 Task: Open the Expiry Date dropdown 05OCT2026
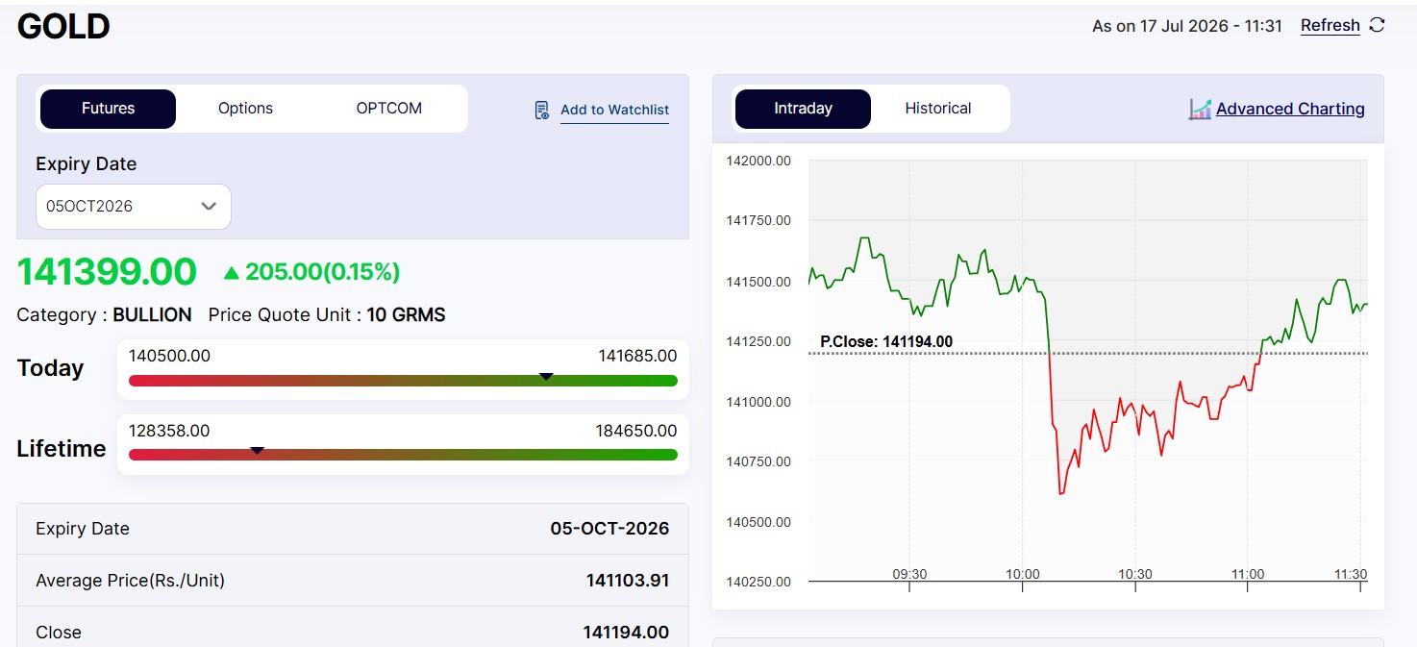134,207
